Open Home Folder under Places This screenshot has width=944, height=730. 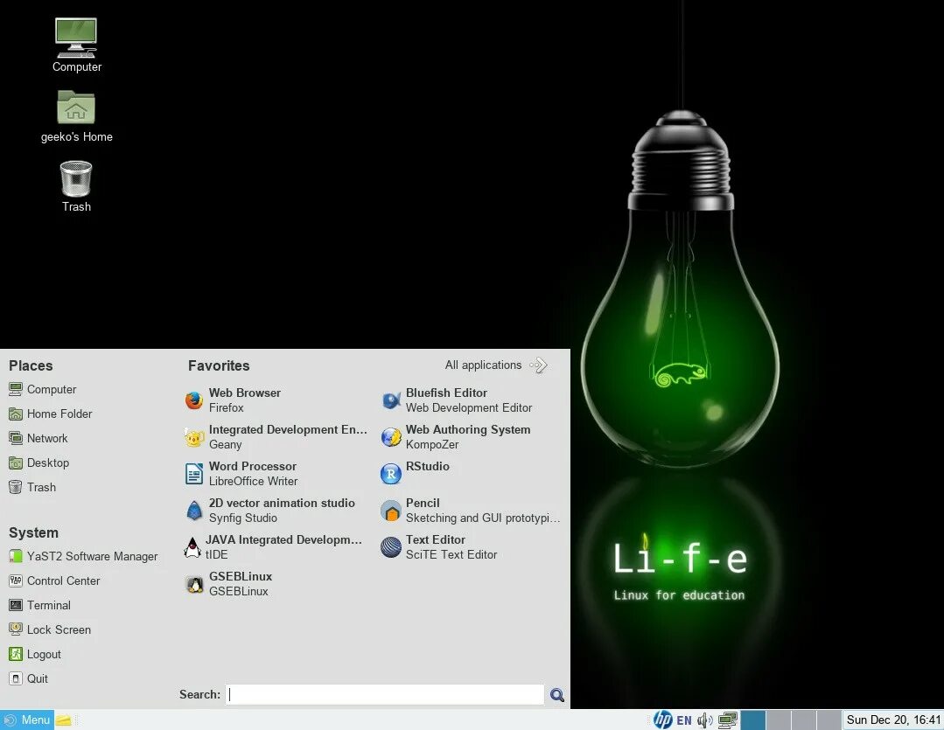pyautogui.click(x=51, y=414)
